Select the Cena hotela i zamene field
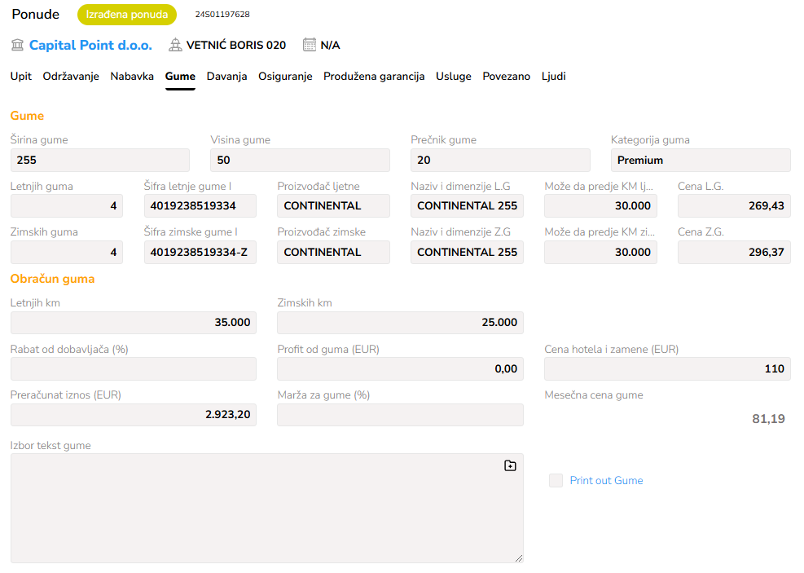 666,369
